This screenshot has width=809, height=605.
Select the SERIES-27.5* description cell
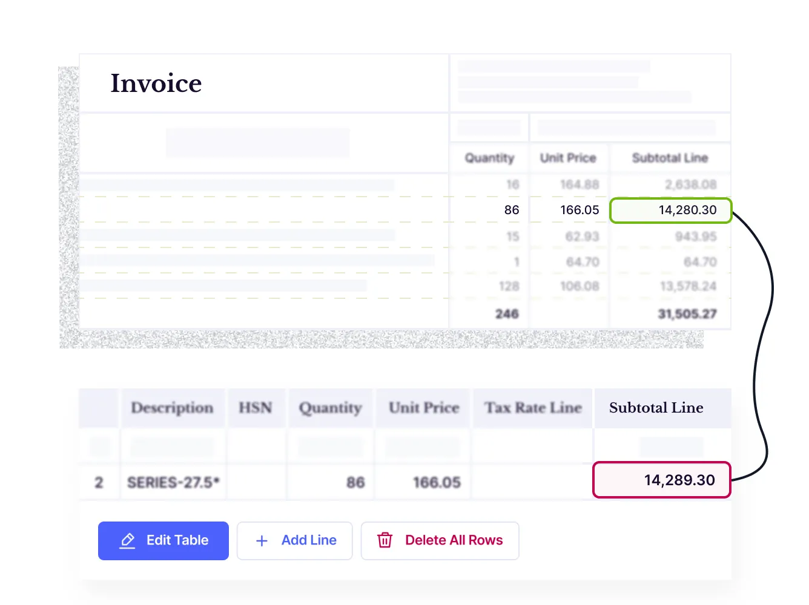coord(173,483)
